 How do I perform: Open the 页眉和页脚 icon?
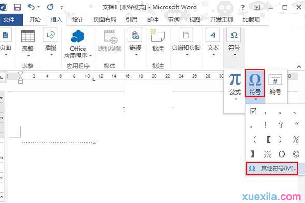[186, 35]
